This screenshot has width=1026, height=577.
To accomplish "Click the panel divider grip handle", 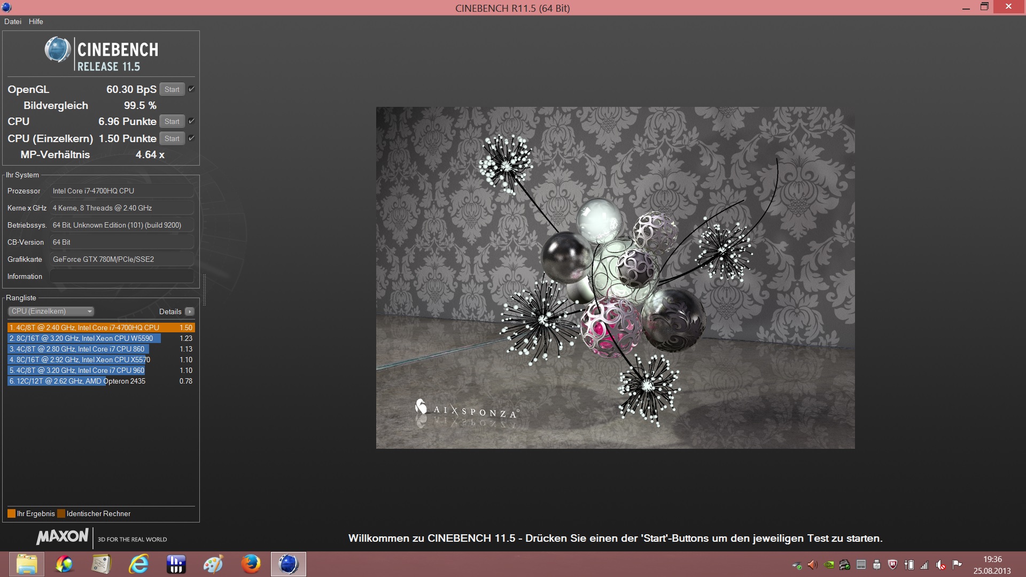I will coord(204,290).
